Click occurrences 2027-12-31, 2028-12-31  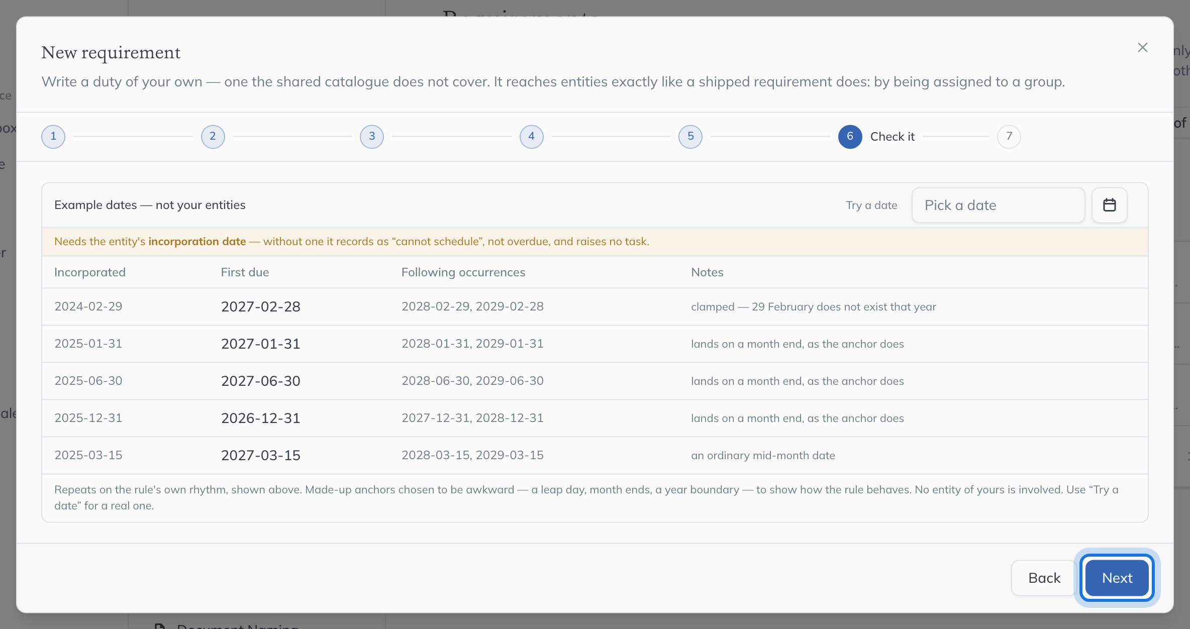(472, 418)
